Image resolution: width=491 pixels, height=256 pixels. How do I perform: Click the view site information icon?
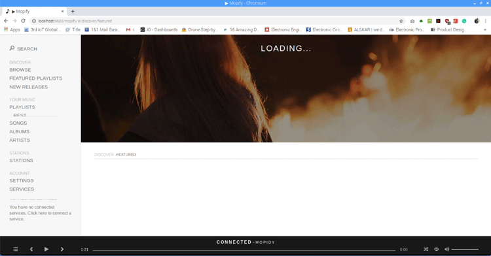pyautogui.click(x=34, y=21)
